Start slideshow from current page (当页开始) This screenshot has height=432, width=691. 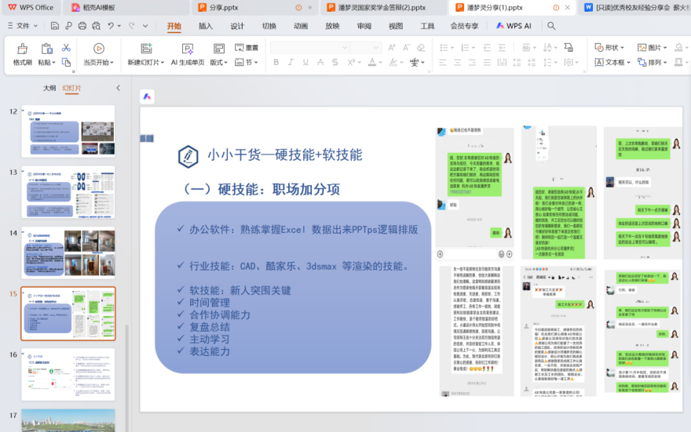point(99,49)
